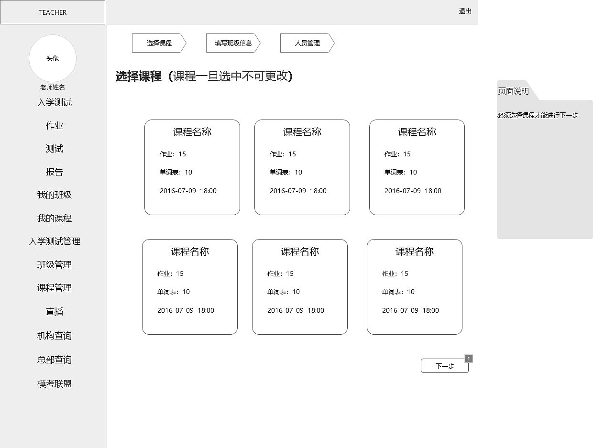
Task: Select the top-left 课程名称 course card
Action: [x=192, y=167]
